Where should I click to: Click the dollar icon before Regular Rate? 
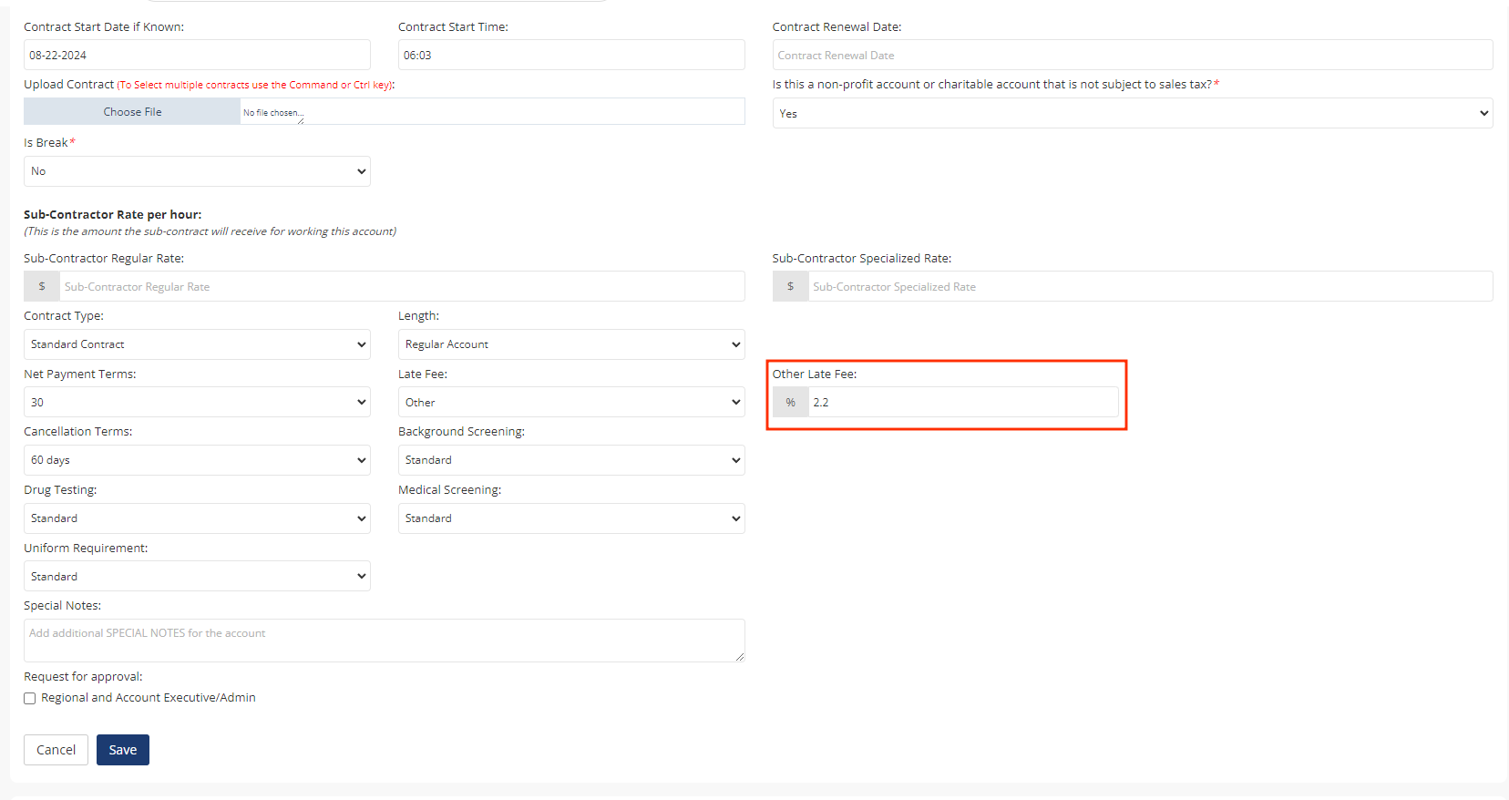[42, 286]
